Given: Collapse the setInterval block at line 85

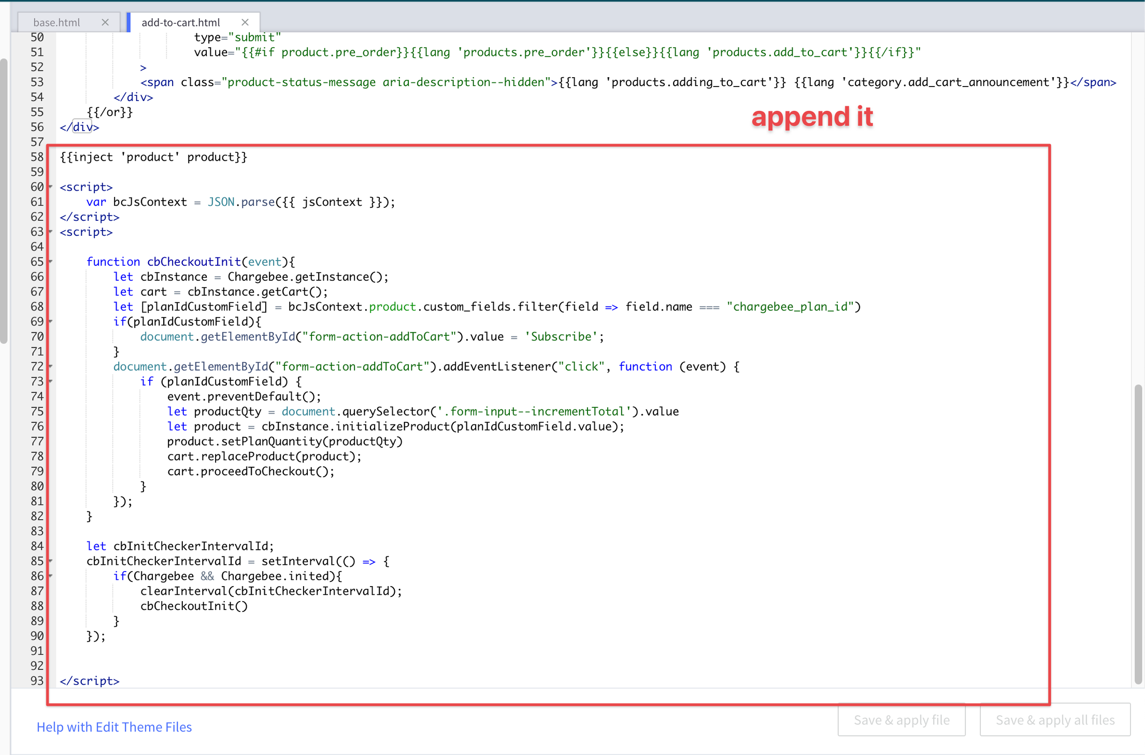Looking at the screenshot, I should pyautogui.click(x=51, y=561).
